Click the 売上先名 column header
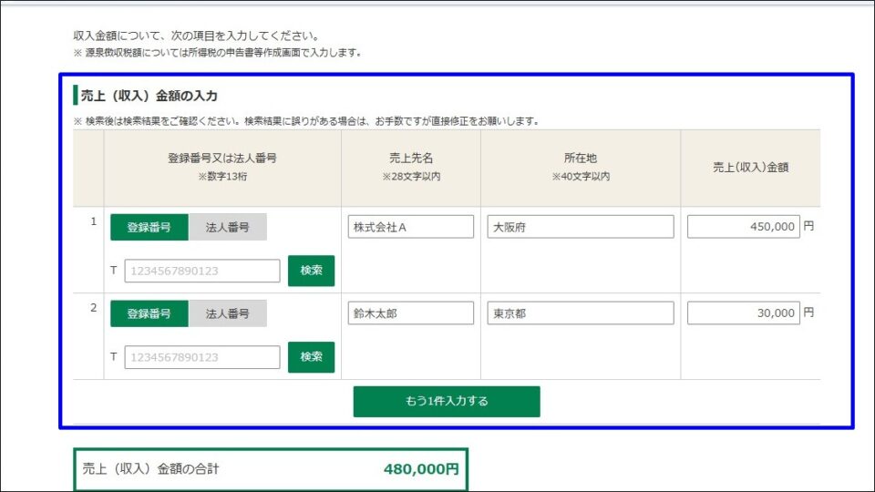875x492 pixels. pyautogui.click(x=411, y=159)
